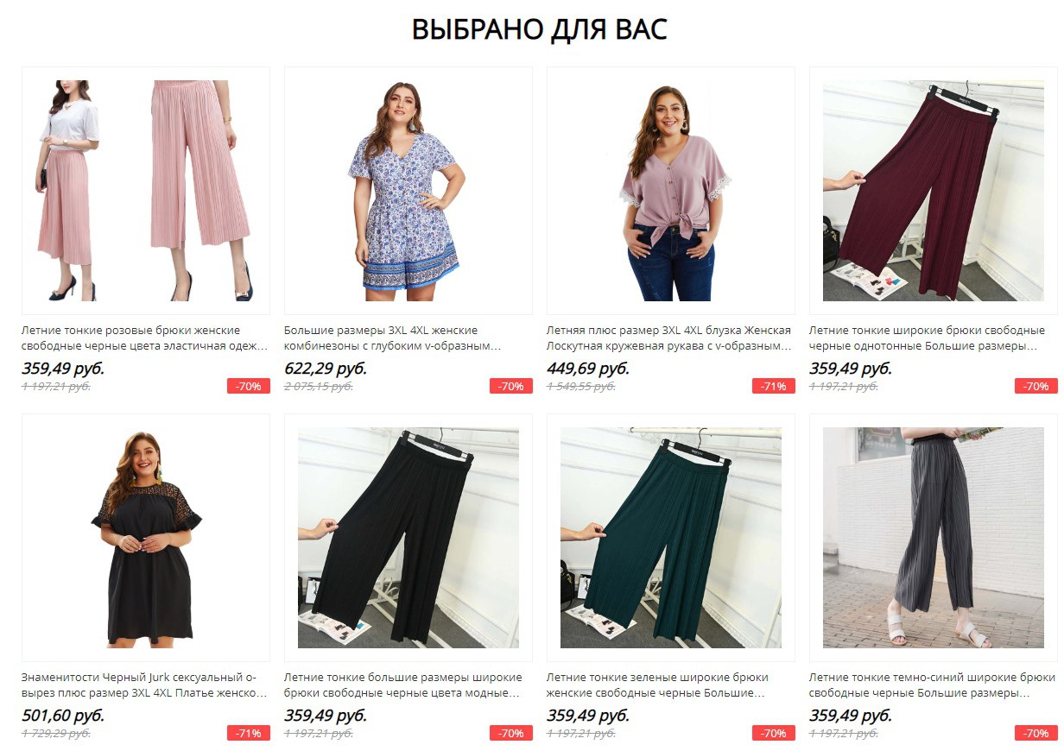Open the black lace dress image
This screenshot has height=751, width=1064.
click(x=146, y=538)
